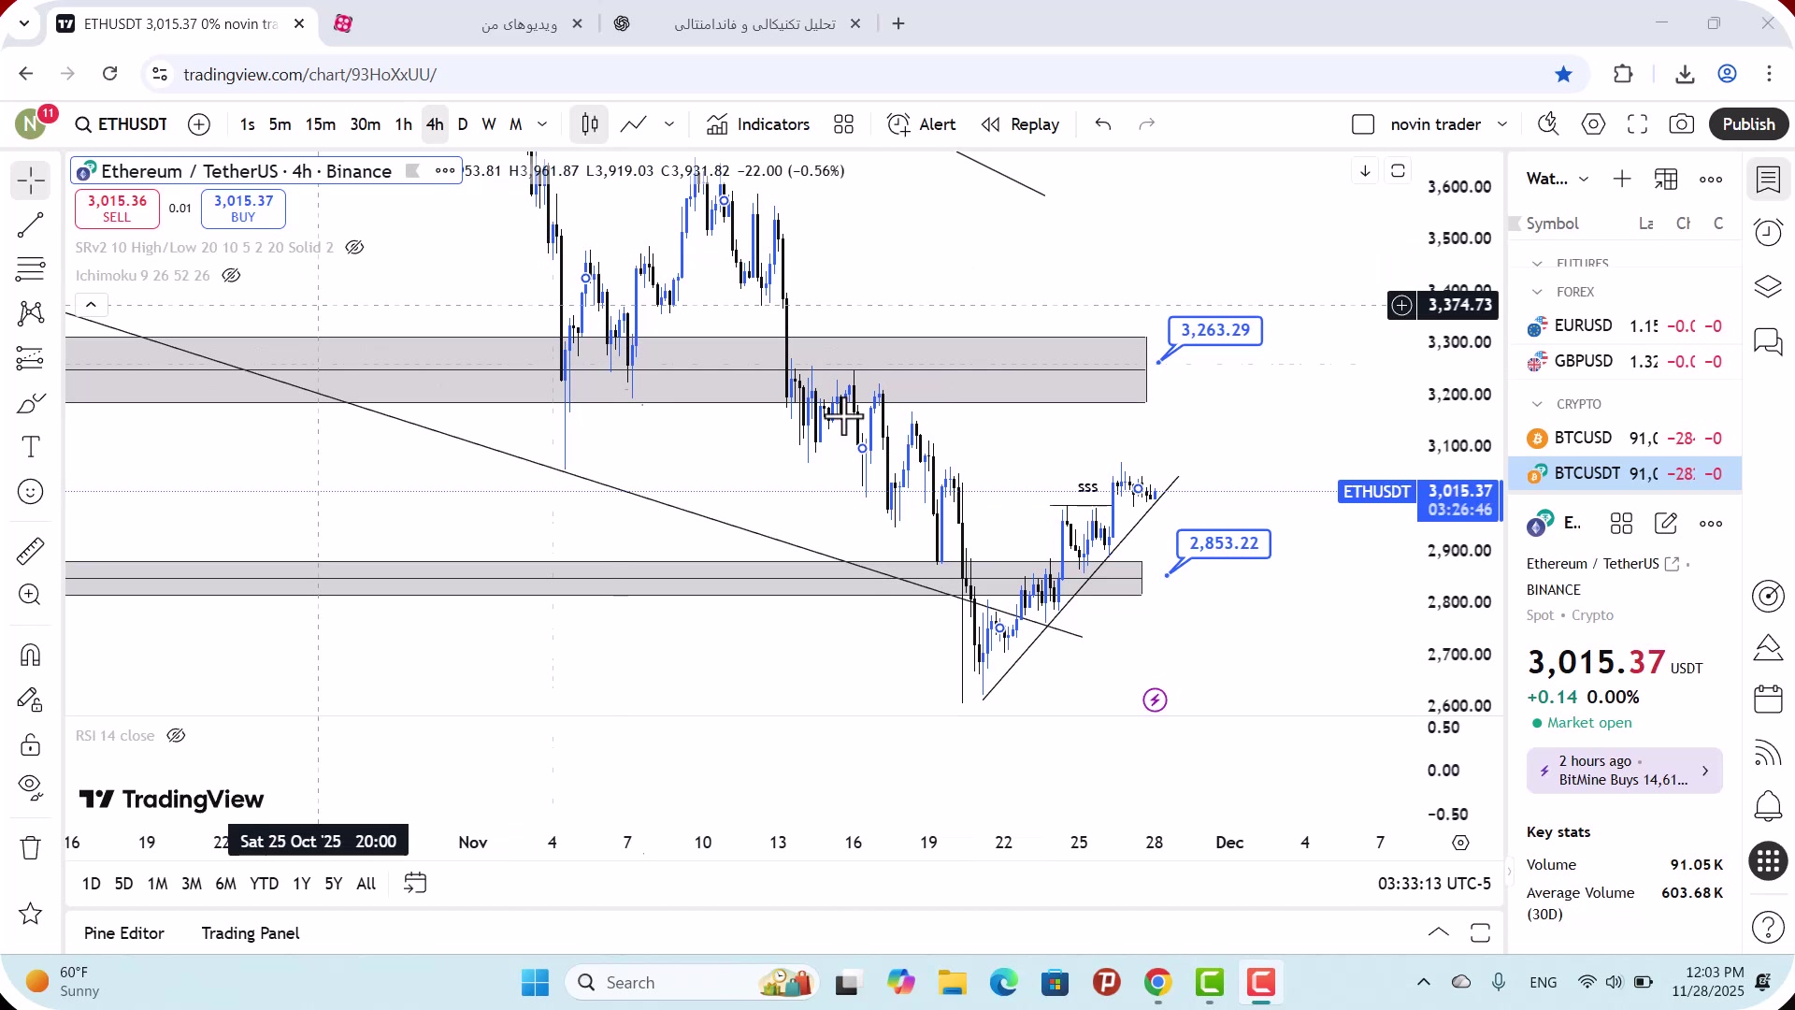This screenshot has width=1795, height=1010.
Task: Set the date range to YTD
Action: [x=264, y=884]
